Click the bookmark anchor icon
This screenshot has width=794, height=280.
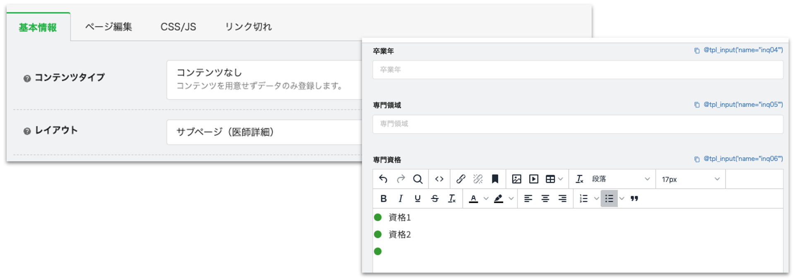(x=495, y=179)
